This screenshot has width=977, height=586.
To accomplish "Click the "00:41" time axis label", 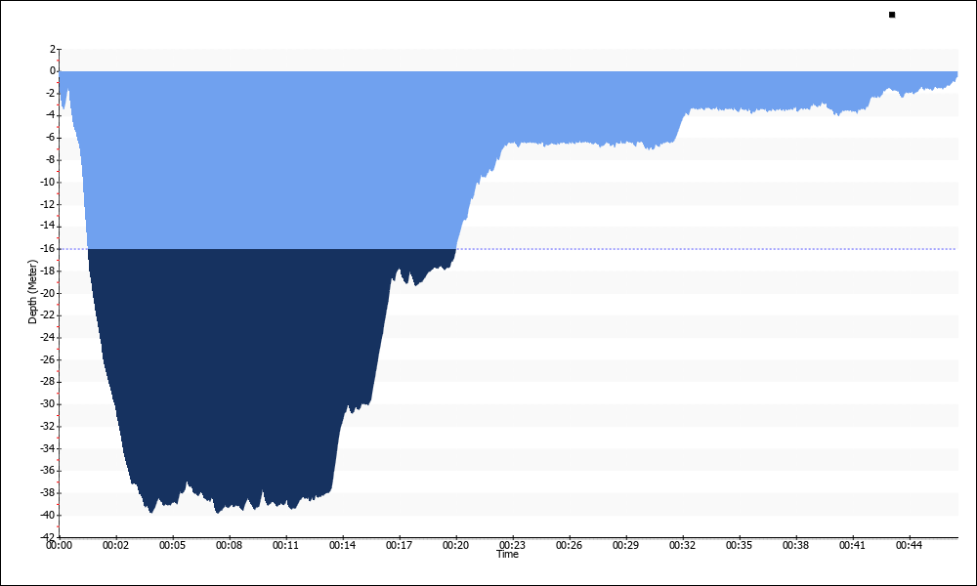I will [852, 545].
